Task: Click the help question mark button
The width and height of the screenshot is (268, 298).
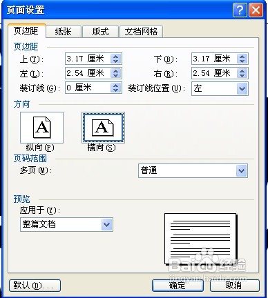Action: point(240,10)
